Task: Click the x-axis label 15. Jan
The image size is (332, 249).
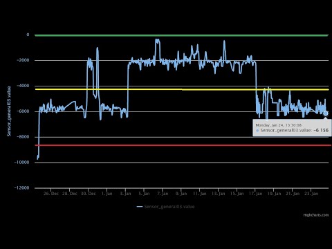Action: pyautogui.click(x=237, y=194)
